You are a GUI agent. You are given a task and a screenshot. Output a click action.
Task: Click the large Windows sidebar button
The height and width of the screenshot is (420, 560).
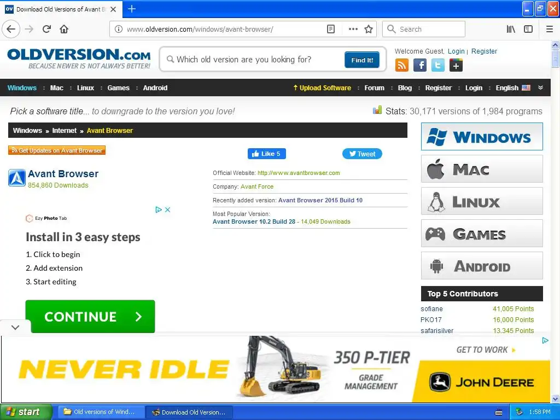(x=482, y=136)
